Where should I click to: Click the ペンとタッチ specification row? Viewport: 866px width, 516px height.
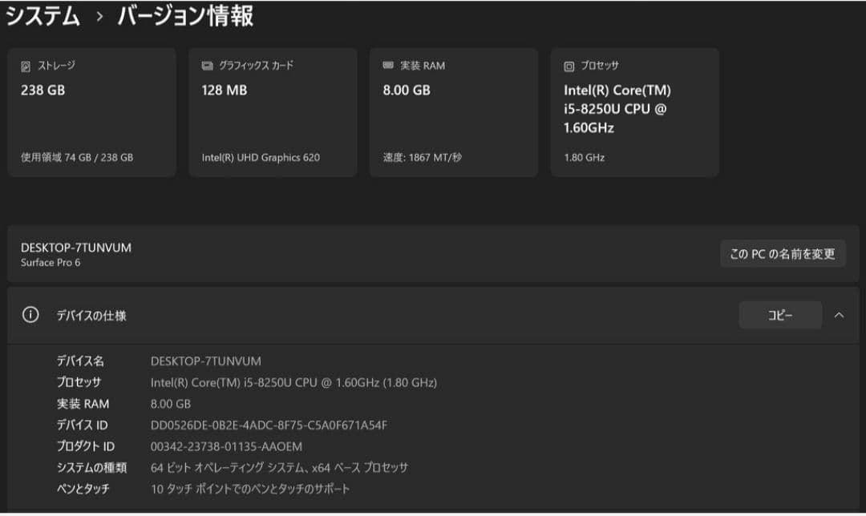(83, 489)
